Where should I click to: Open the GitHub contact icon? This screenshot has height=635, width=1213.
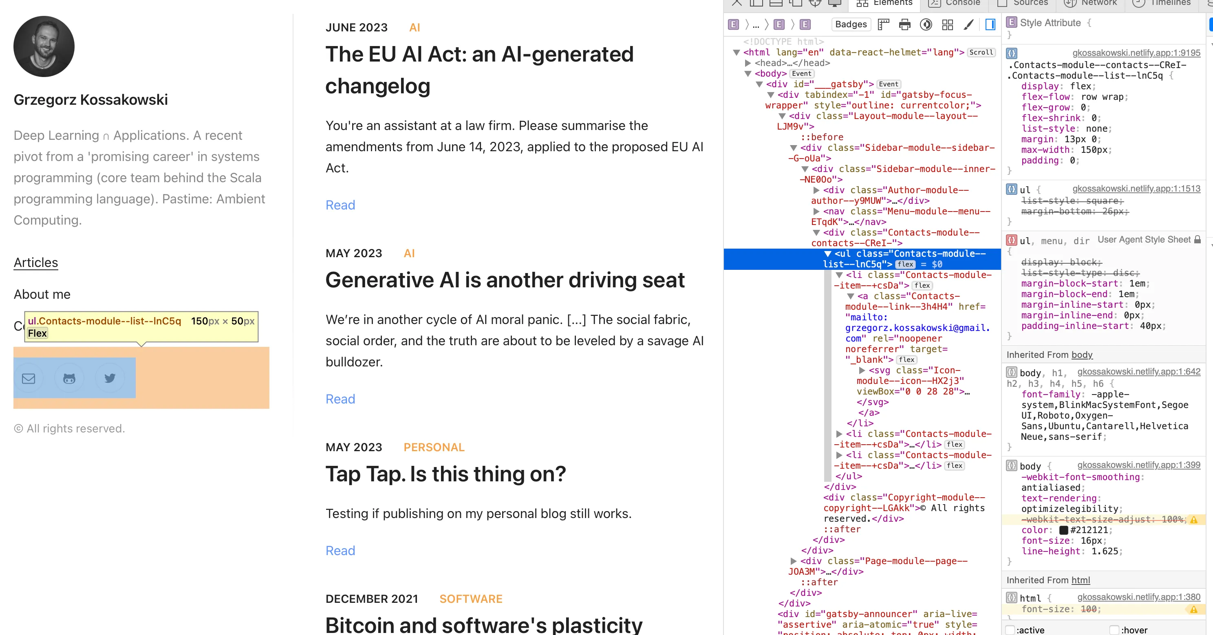point(69,378)
